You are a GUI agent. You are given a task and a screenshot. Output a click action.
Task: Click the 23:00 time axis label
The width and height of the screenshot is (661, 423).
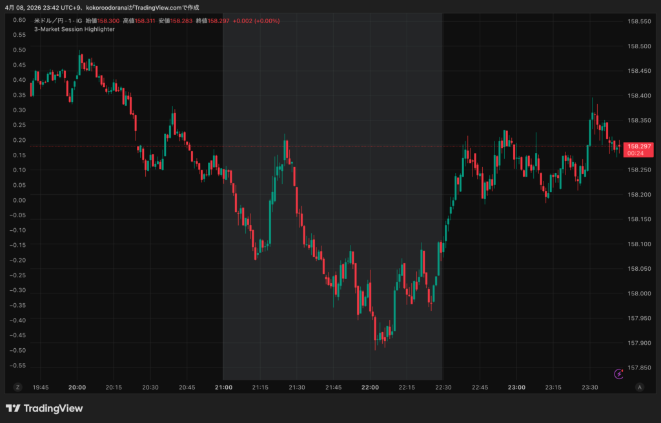pyautogui.click(x=516, y=388)
